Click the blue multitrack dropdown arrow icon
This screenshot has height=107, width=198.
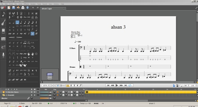[x=58, y=85]
